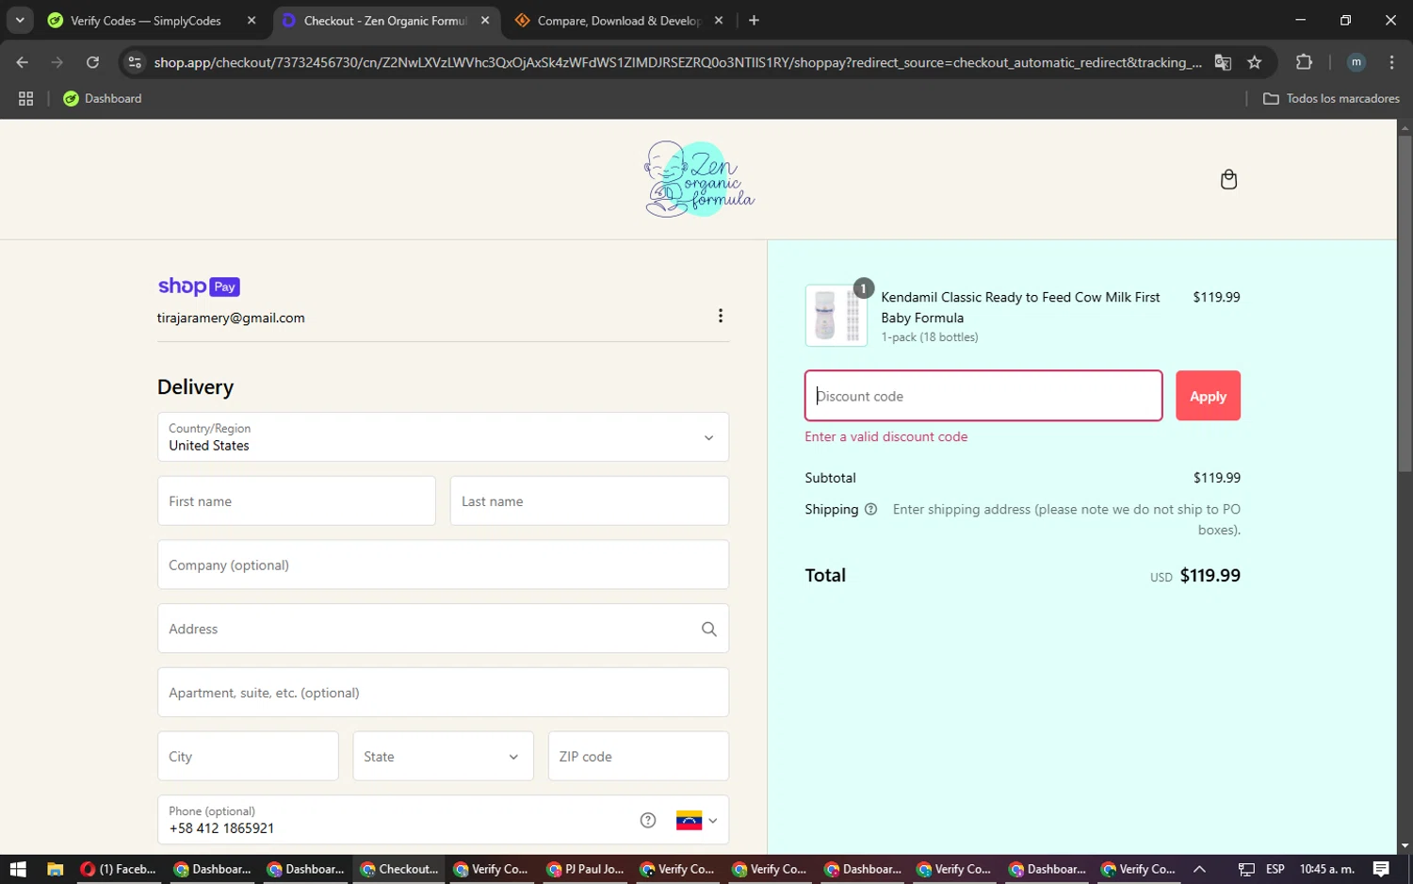Click the Total $119.99 amount
This screenshot has height=884, width=1413.
(x=1210, y=575)
